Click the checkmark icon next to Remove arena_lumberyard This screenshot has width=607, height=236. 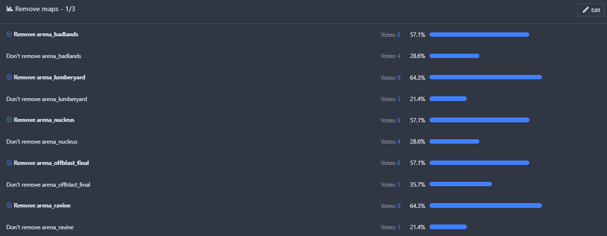click(x=9, y=77)
